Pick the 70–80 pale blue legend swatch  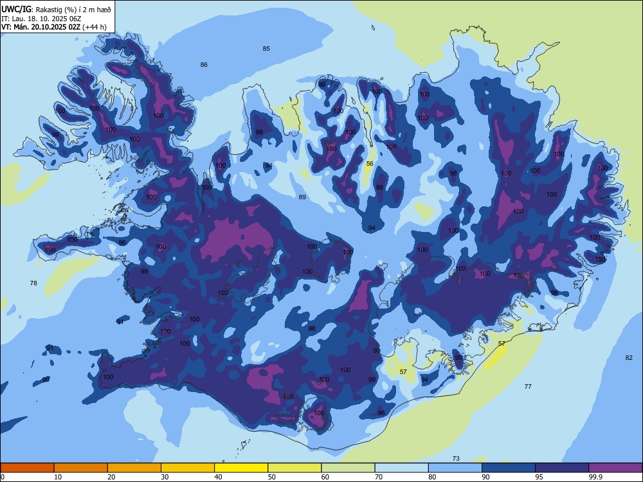[x=401, y=468]
